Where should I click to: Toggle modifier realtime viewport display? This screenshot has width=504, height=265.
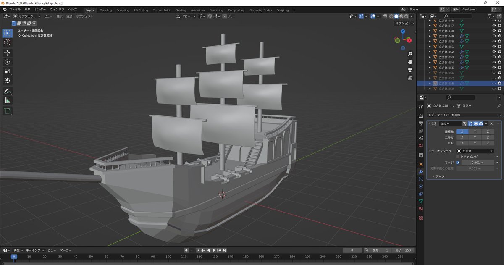(x=475, y=124)
